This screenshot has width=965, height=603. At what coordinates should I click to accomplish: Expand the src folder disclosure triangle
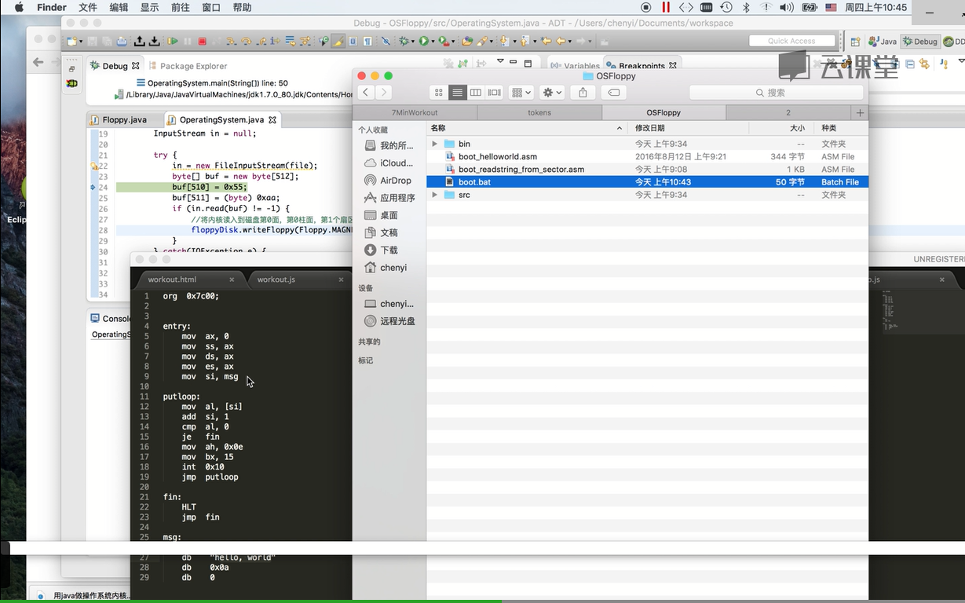point(435,195)
